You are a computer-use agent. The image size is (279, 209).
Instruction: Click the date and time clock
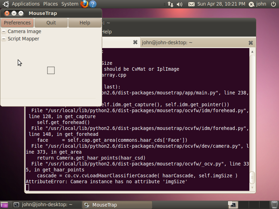pos(221,4)
